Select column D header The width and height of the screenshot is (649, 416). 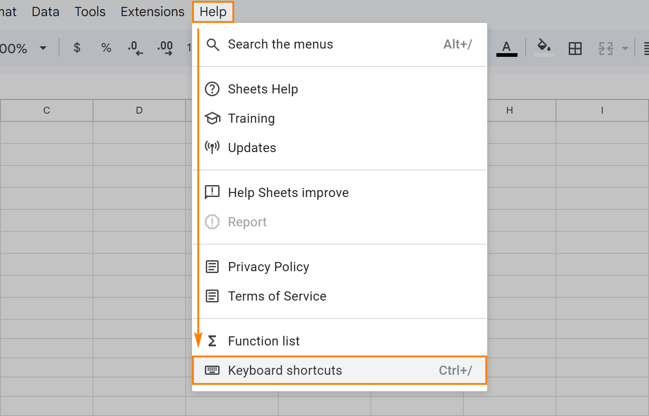pos(139,110)
